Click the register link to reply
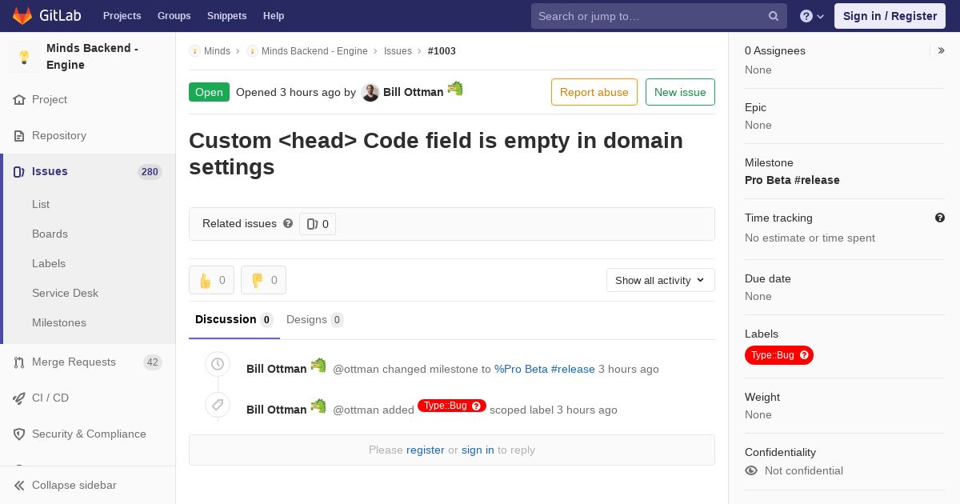Image resolution: width=960 pixels, height=504 pixels. (425, 450)
